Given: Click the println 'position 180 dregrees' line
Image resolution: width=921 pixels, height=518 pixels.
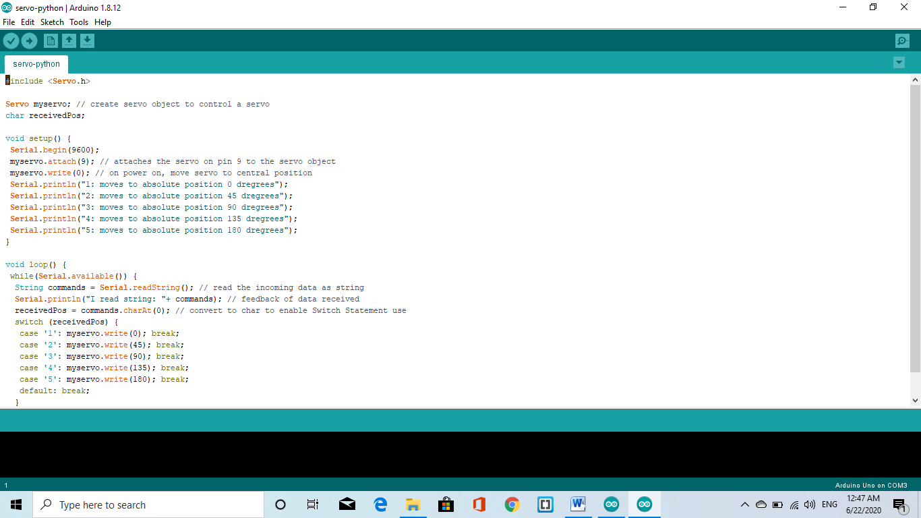Looking at the screenshot, I should coord(154,230).
